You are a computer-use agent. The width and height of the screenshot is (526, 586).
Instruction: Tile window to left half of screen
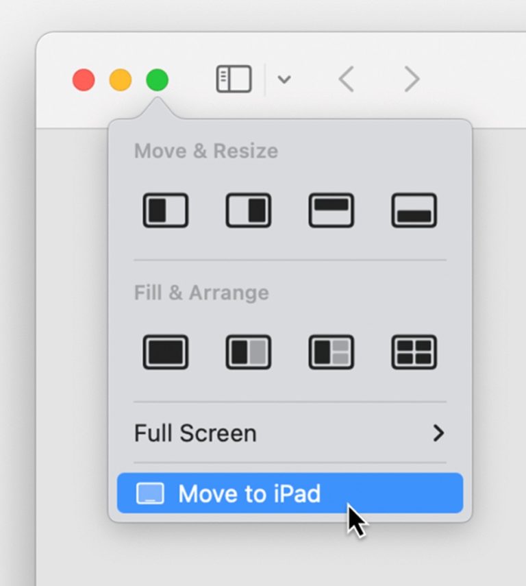pos(164,210)
